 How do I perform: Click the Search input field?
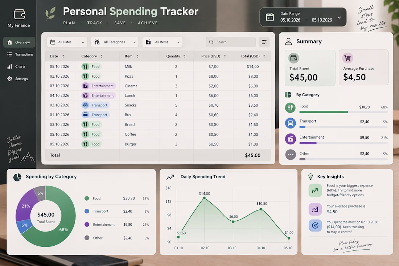click(231, 42)
